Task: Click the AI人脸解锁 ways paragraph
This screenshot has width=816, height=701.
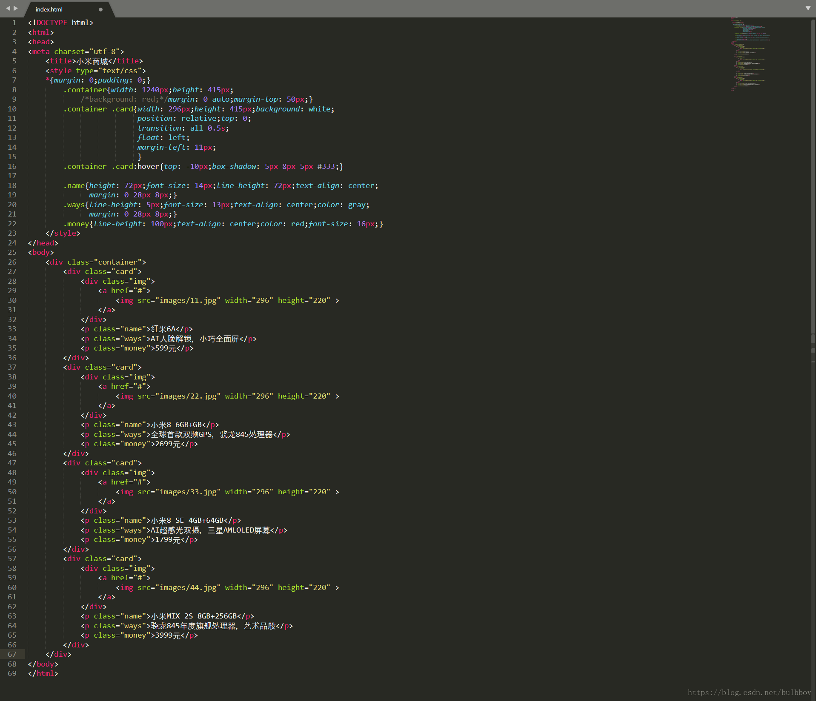Action: click(169, 339)
